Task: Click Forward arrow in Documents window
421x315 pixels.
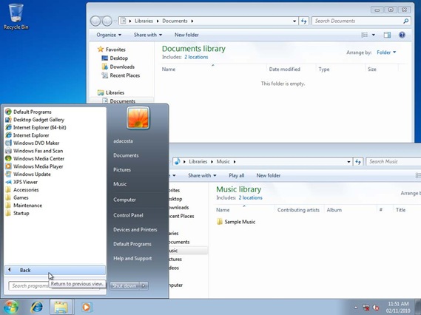Action: tap(107, 21)
